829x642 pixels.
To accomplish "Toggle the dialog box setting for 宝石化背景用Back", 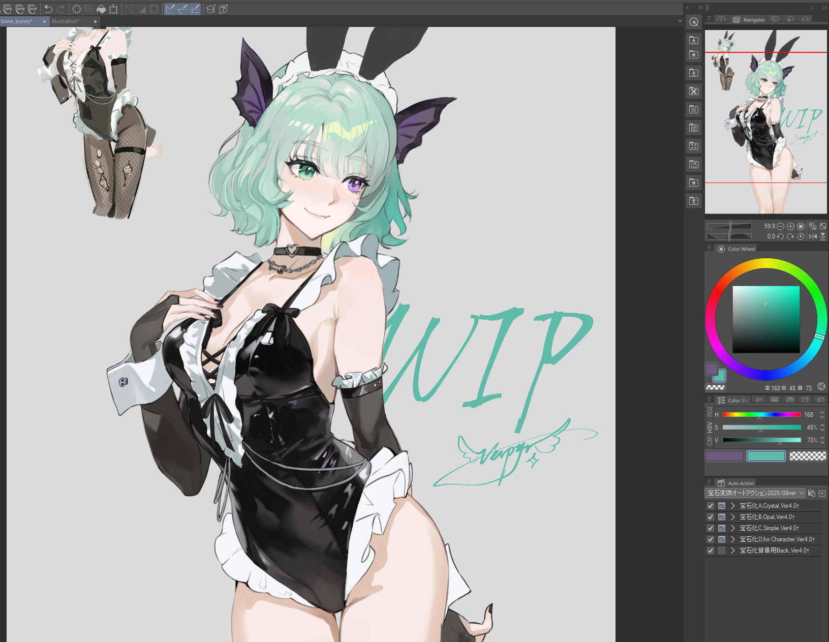I will tap(722, 551).
